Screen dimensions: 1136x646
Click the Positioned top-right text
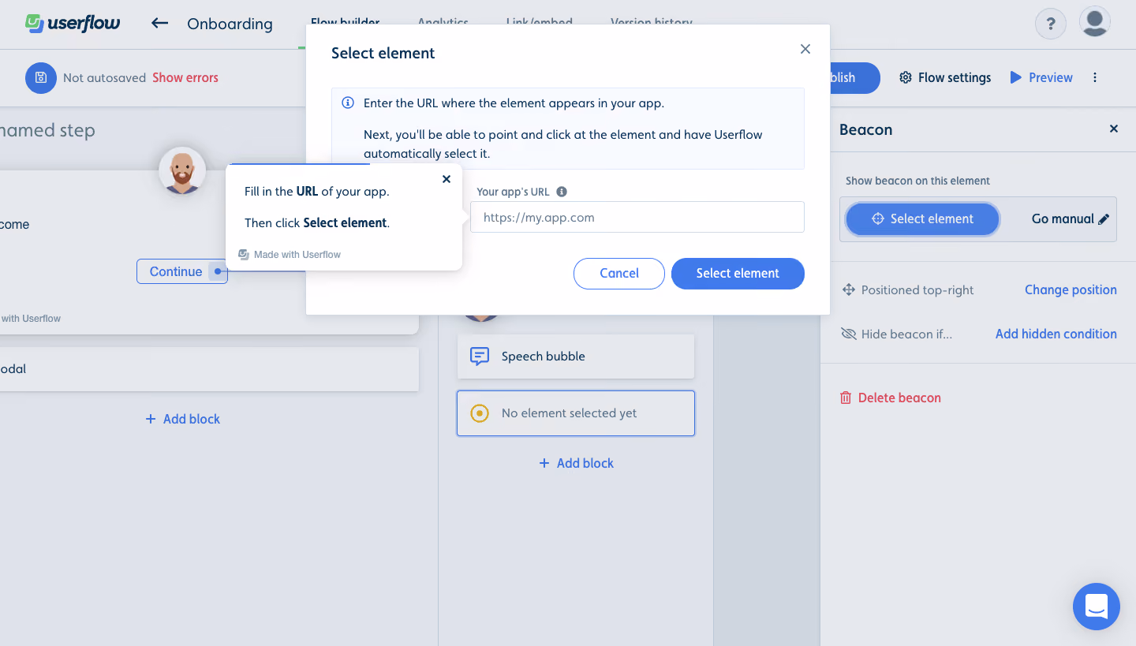(x=917, y=290)
